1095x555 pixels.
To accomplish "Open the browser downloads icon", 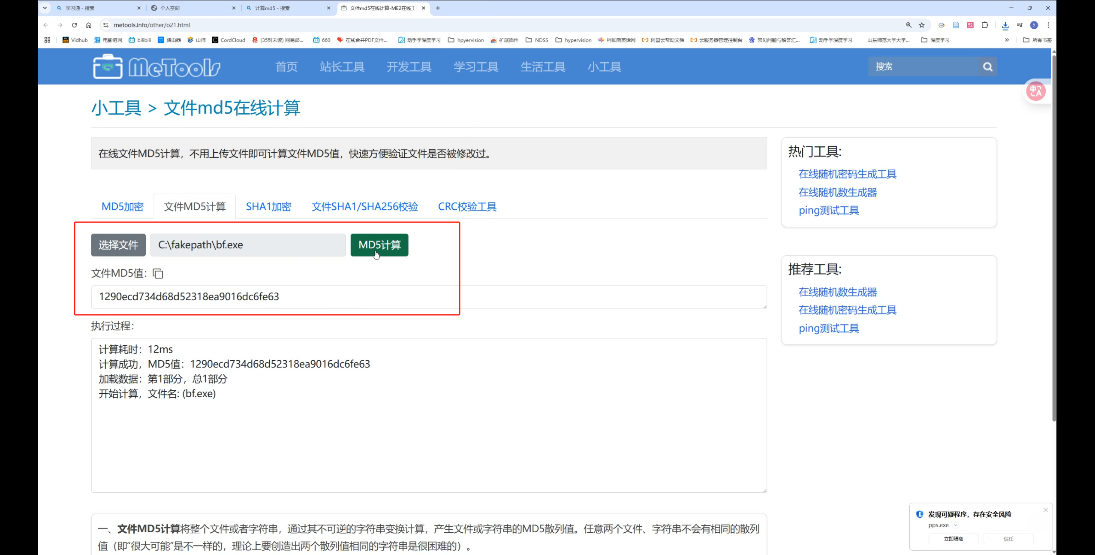I will point(1005,25).
